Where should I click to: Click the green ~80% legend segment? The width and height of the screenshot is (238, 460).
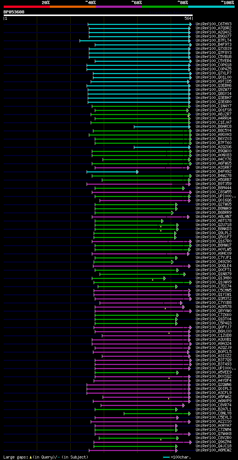[165, 6]
